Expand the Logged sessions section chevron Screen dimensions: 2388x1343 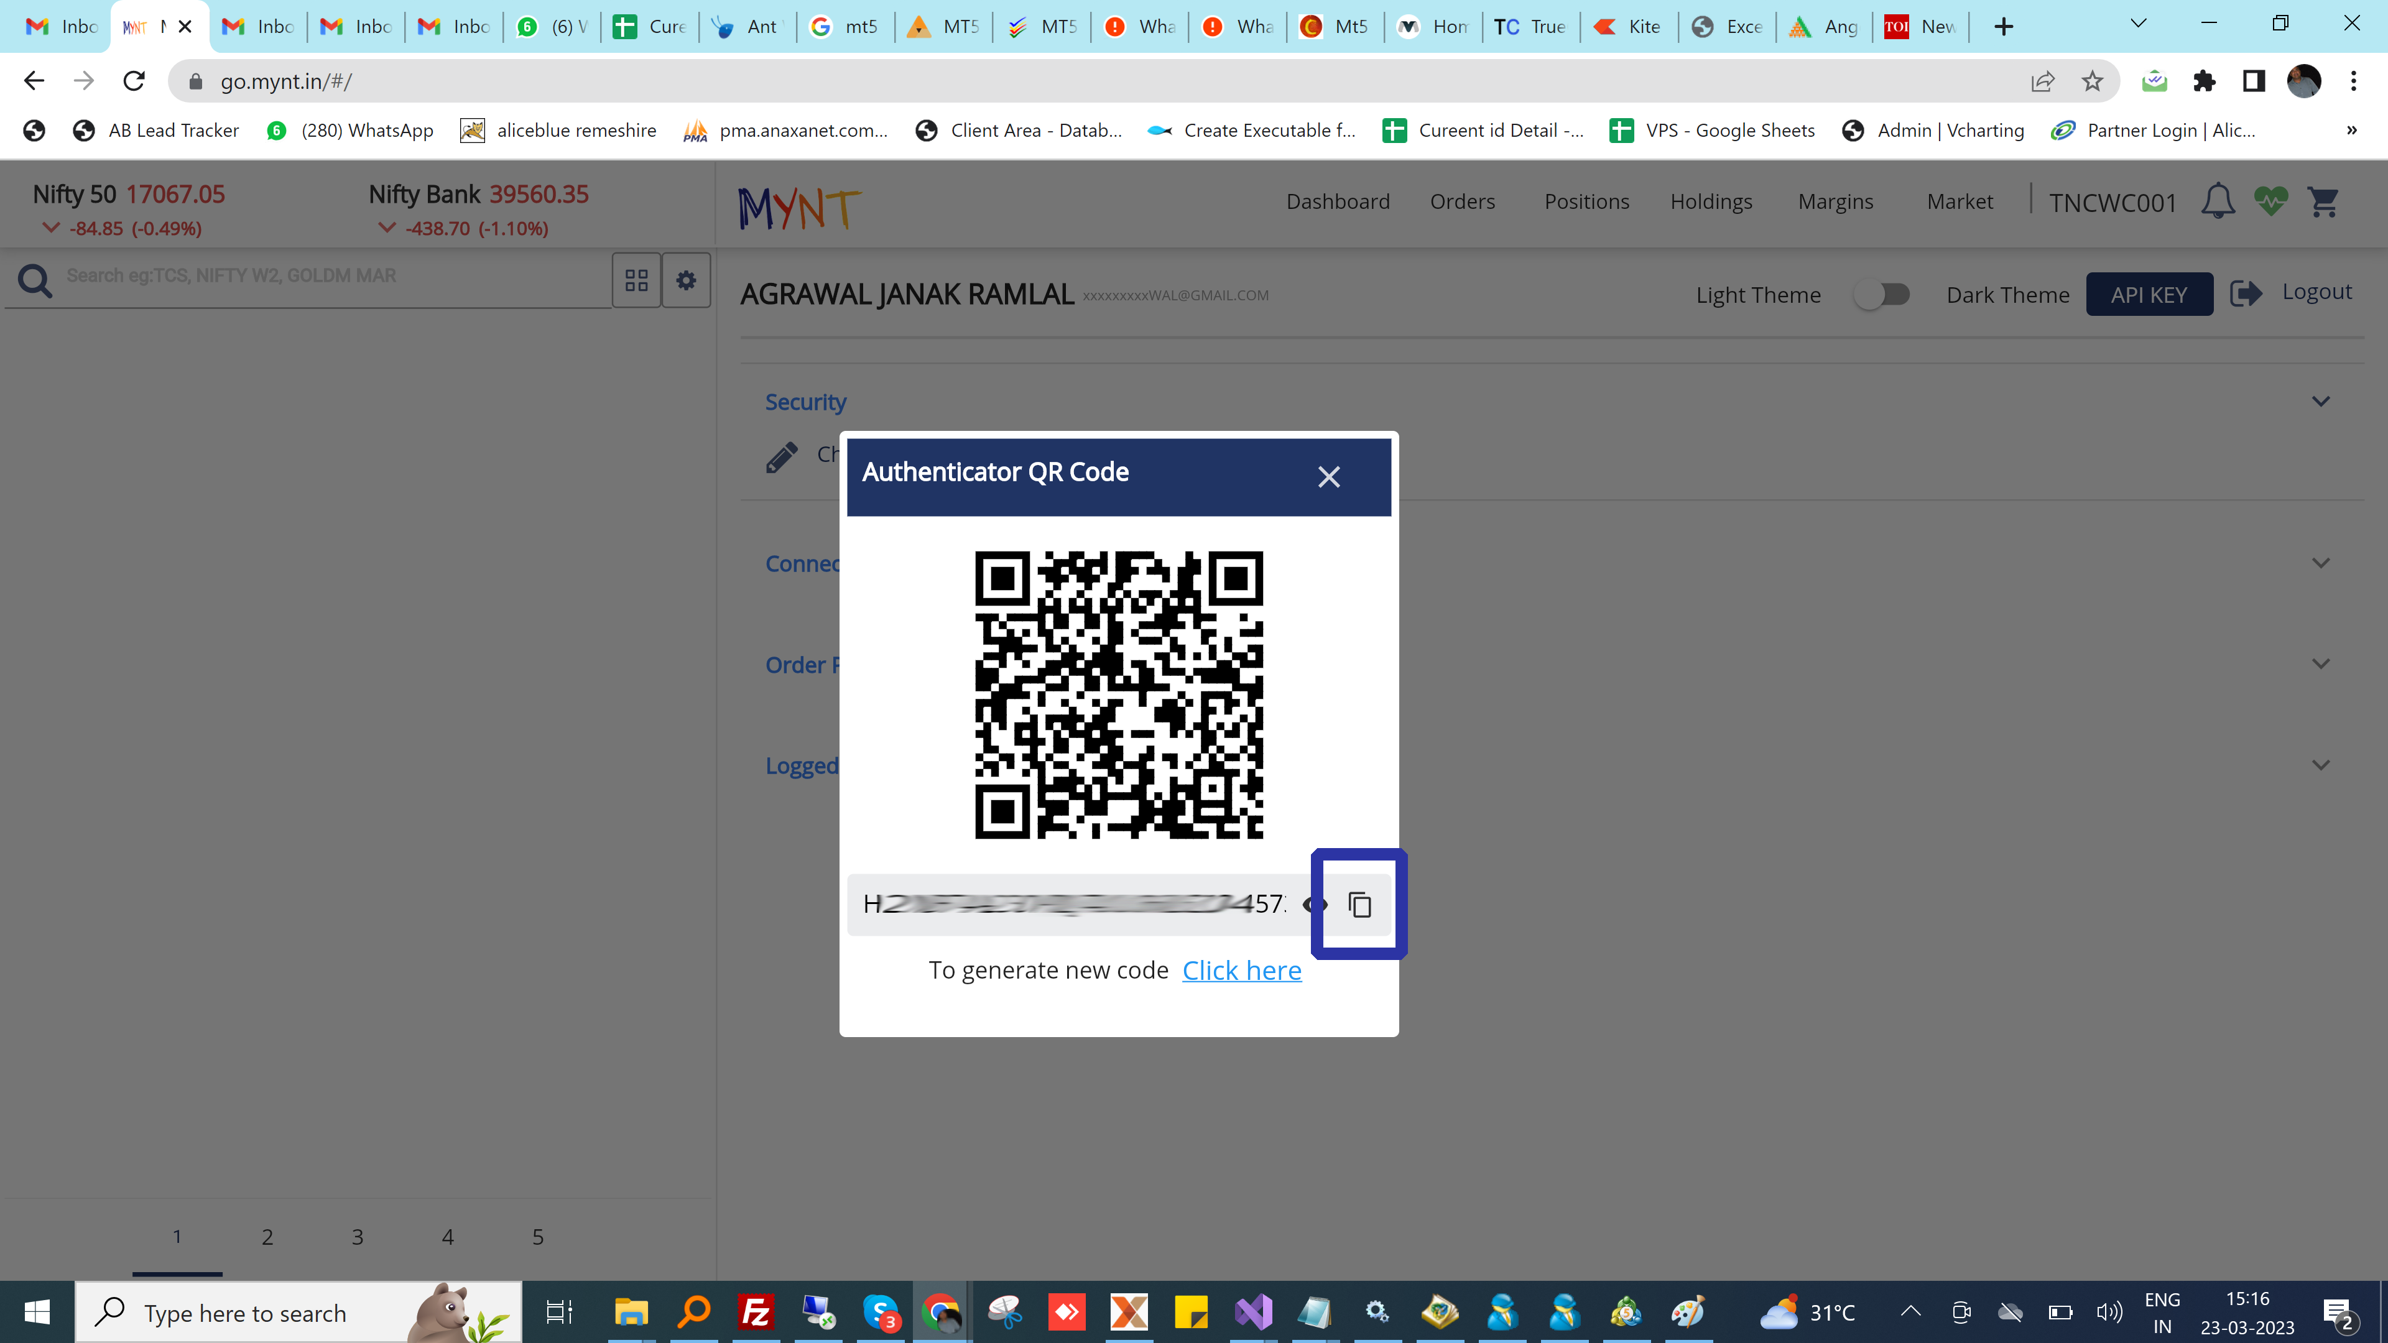click(x=2320, y=765)
